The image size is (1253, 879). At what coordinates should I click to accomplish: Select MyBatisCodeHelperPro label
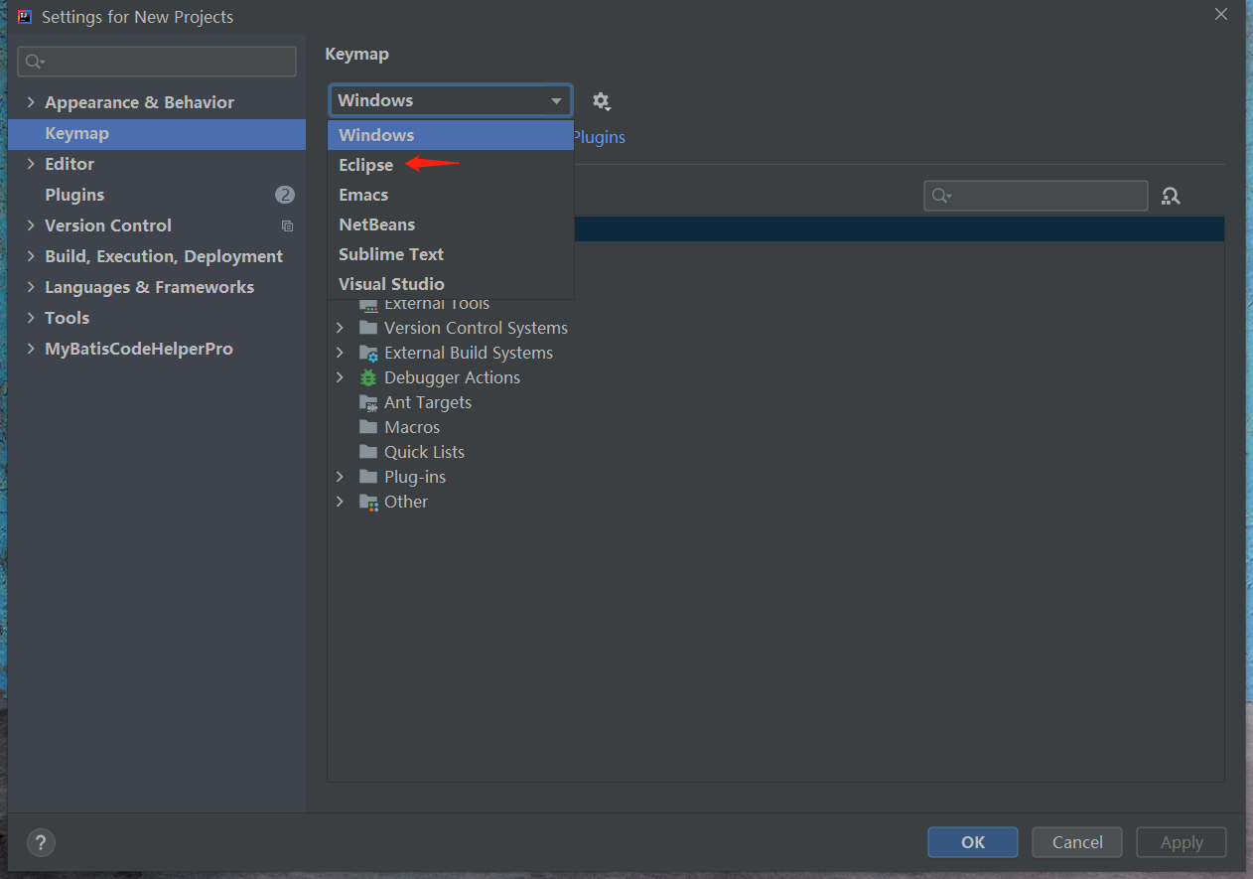click(x=139, y=349)
